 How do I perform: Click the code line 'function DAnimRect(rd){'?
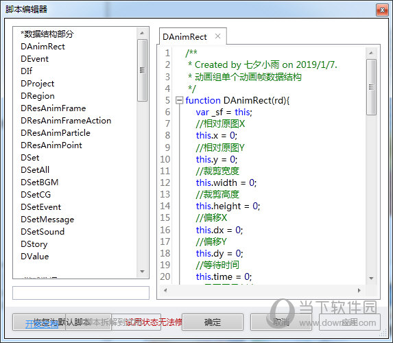pos(237,100)
